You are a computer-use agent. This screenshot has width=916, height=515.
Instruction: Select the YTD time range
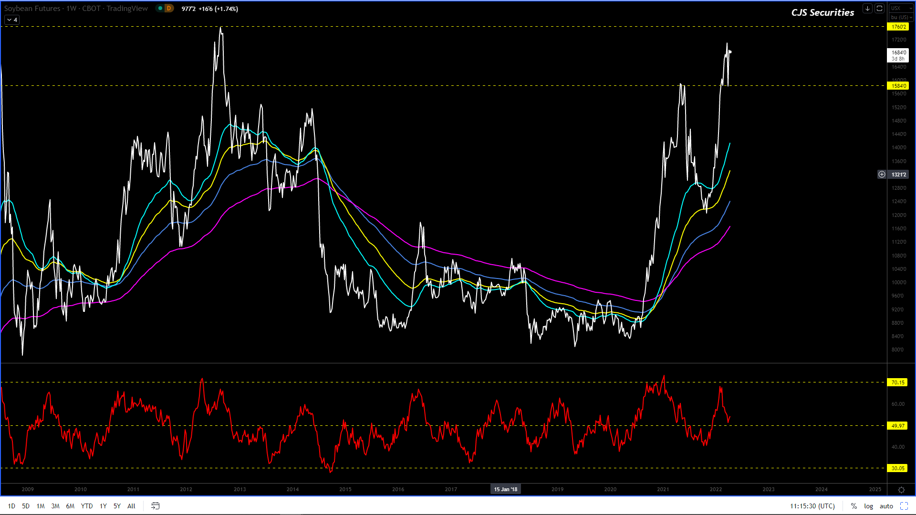coord(87,506)
